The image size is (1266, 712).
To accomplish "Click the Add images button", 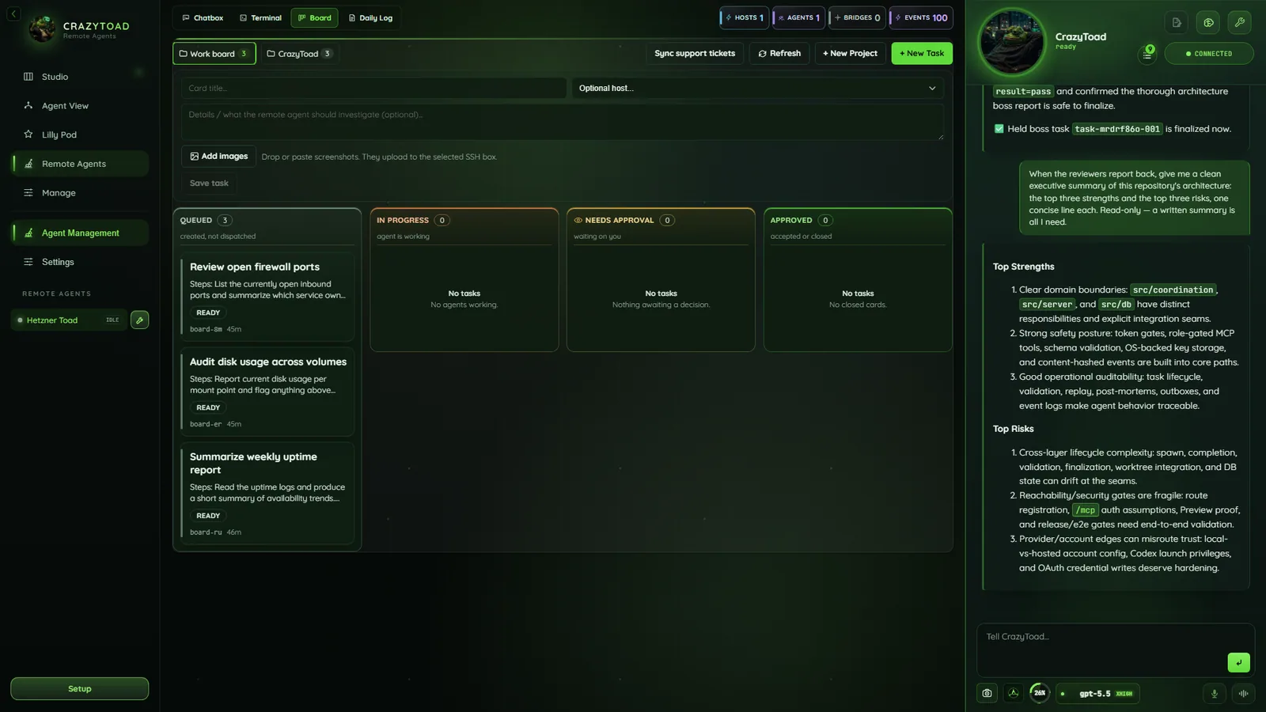I will pos(219,156).
